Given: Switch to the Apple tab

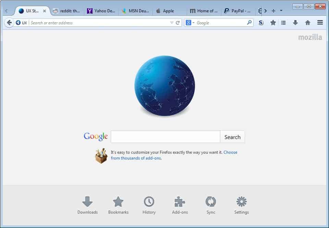Looking at the screenshot, I should [x=170, y=11].
